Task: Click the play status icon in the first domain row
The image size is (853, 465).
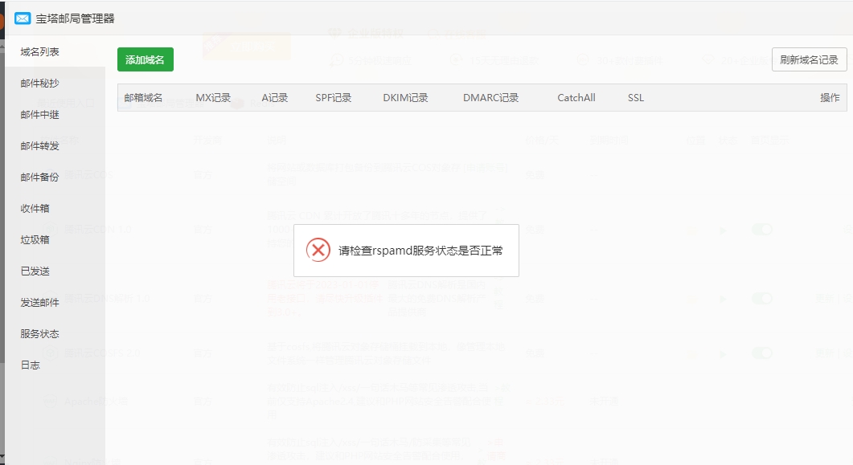Action: (724, 229)
